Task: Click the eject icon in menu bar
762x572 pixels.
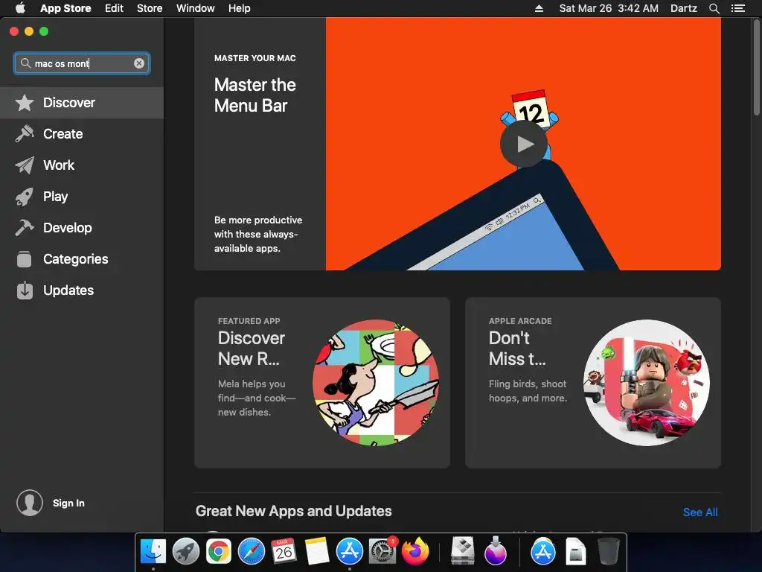Action: [539, 8]
